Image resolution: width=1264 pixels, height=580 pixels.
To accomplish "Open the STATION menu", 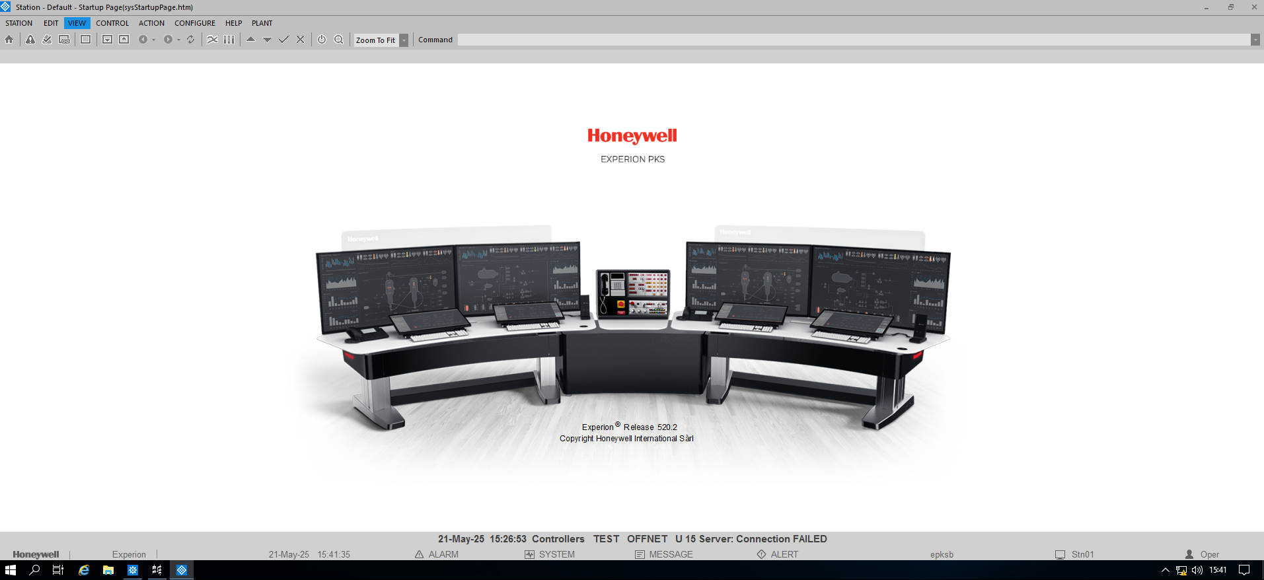I will pos(19,23).
